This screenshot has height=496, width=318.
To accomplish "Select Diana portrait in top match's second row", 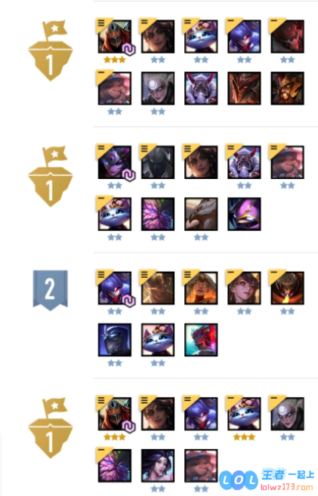I will [158, 88].
